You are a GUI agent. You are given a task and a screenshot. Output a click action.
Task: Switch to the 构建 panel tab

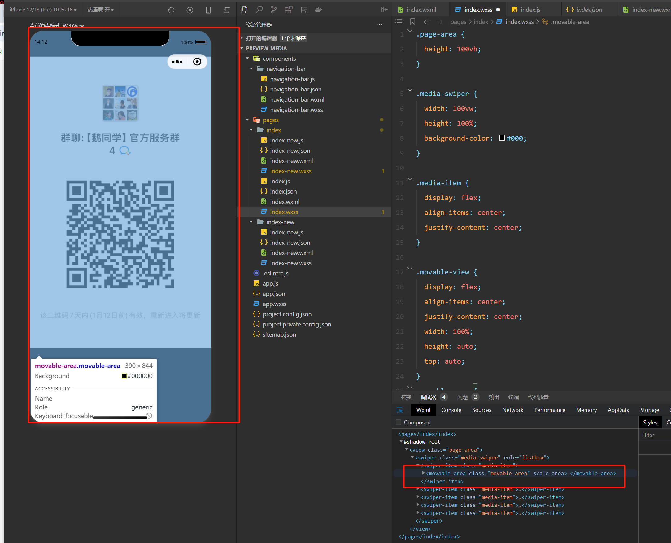coord(406,397)
